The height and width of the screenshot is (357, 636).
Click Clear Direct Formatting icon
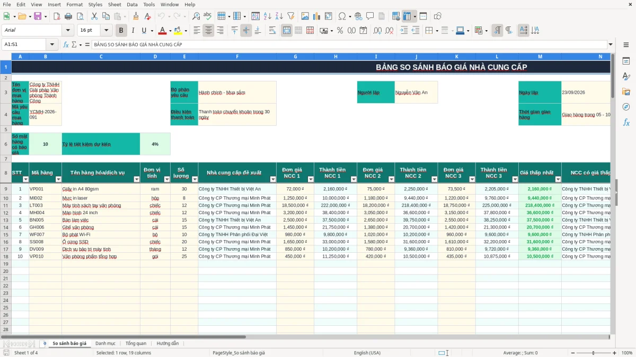tap(147, 16)
